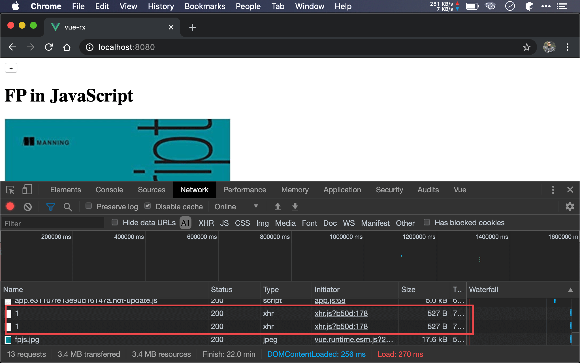Click the browser back arrow
Viewport: 580px width, 363px height.
pos(12,47)
